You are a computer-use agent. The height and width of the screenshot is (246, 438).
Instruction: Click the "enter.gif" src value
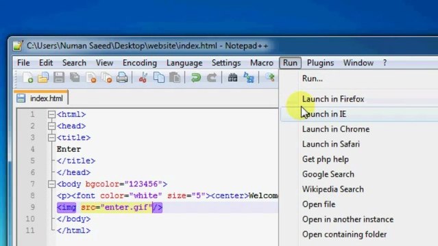tap(126, 208)
